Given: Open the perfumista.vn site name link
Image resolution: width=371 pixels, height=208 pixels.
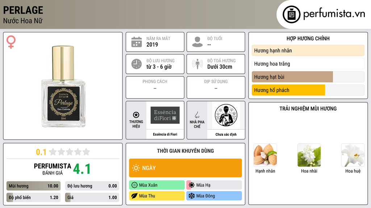Looking at the screenshot, I should tap(334, 14).
